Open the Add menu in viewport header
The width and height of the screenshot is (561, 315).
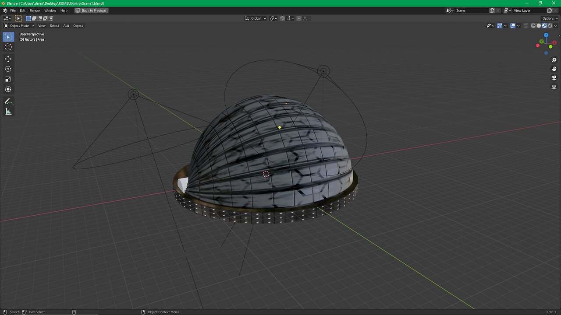[x=66, y=26]
